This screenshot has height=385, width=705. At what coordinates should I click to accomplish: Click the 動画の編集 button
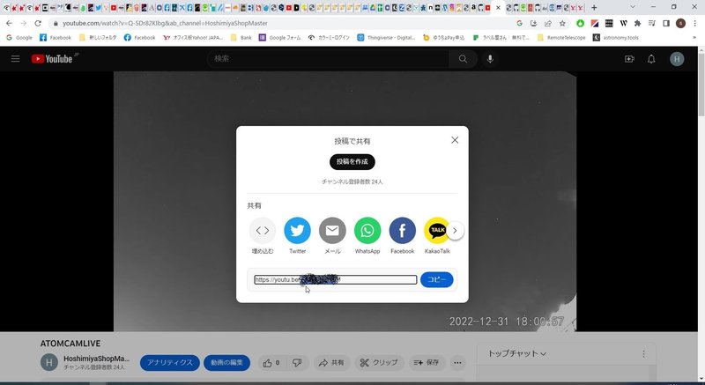(227, 363)
